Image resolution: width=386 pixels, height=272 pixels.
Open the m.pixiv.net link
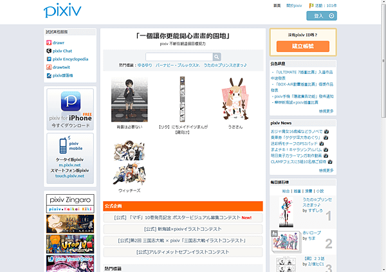69,165
